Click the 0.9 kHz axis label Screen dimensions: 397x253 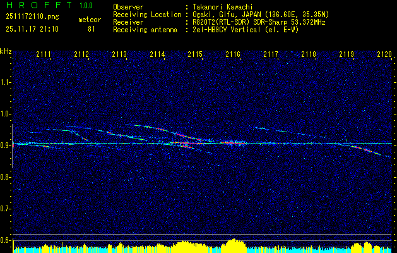(x=6, y=145)
